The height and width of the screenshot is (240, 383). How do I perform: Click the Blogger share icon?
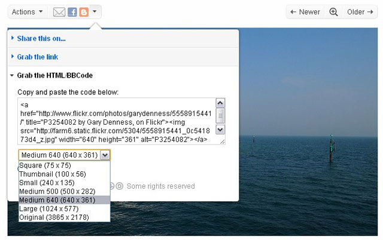coord(84,12)
